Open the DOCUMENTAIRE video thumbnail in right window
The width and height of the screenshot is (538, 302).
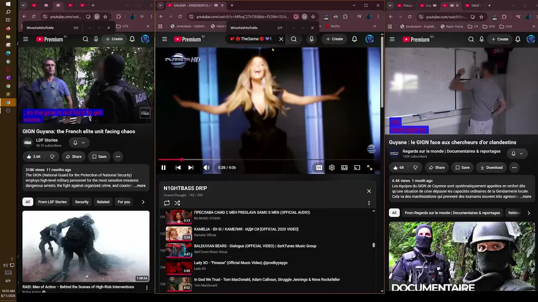(462, 256)
